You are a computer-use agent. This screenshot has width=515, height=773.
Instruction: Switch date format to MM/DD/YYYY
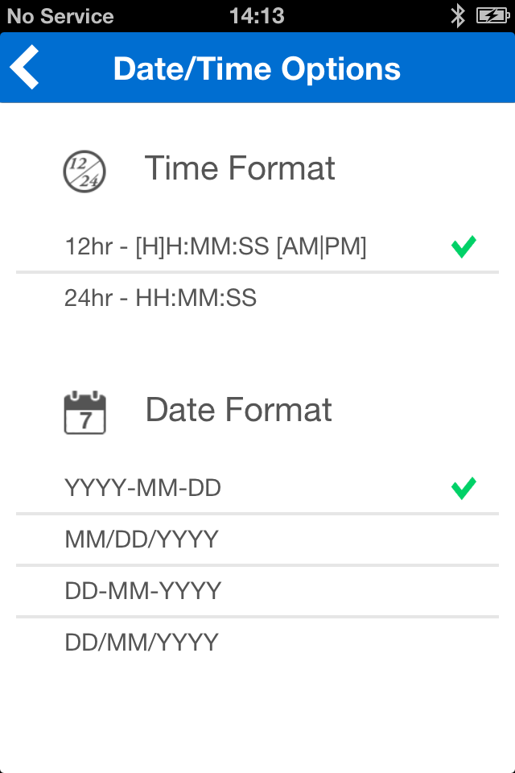(142, 539)
